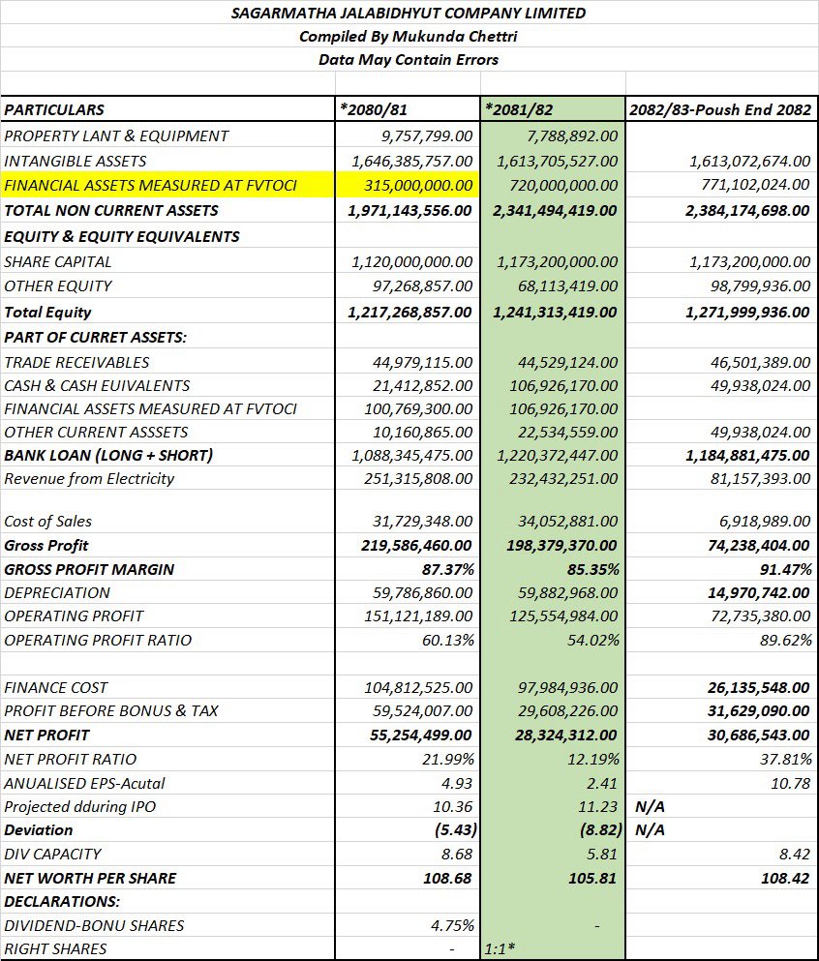
Task: Select the OPERATING PROFIT label
Action: pos(74,616)
